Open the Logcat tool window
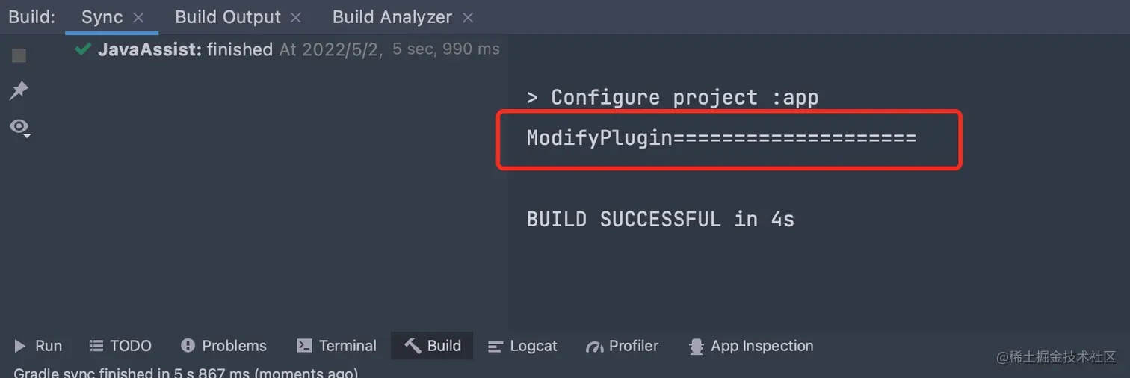The height and width of the screenshot is (378, 1130). point(522,346)
